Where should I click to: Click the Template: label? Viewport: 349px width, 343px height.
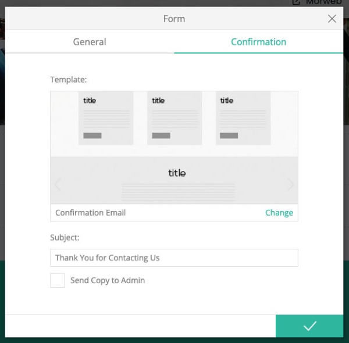(x=68, y=80)
